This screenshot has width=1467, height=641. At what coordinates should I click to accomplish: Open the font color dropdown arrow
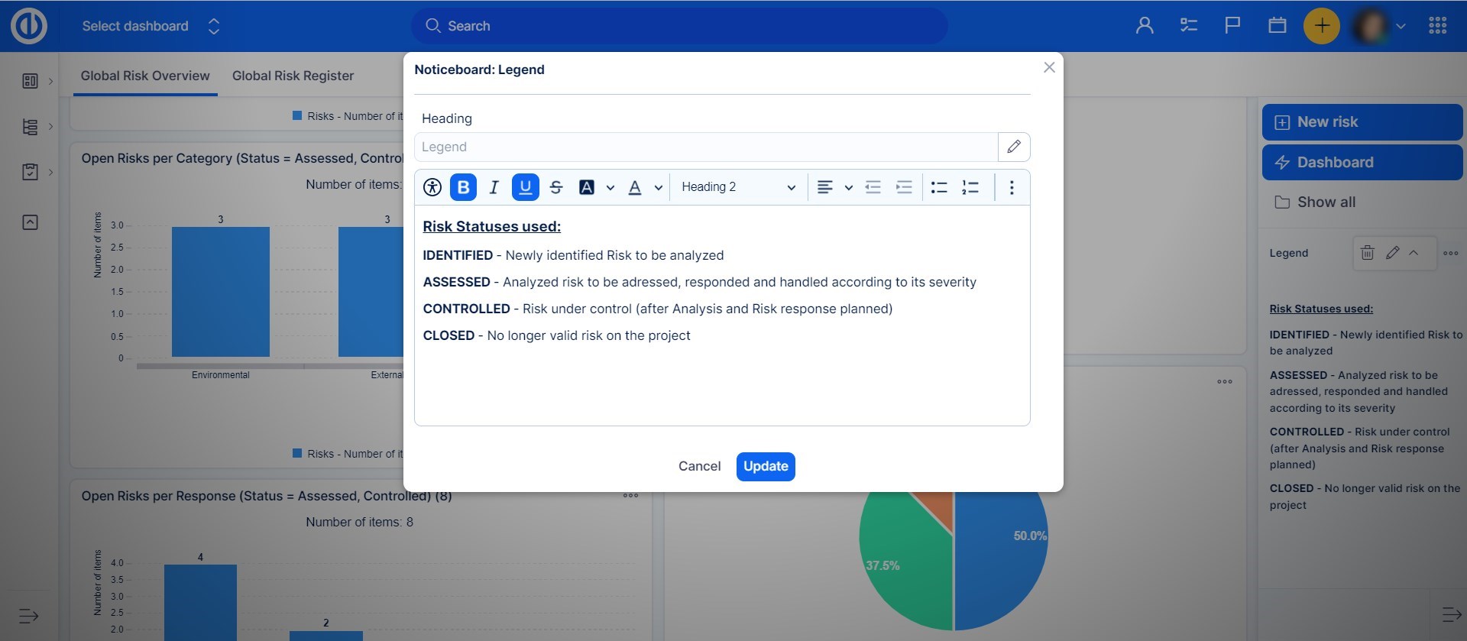tap(658, 187)
